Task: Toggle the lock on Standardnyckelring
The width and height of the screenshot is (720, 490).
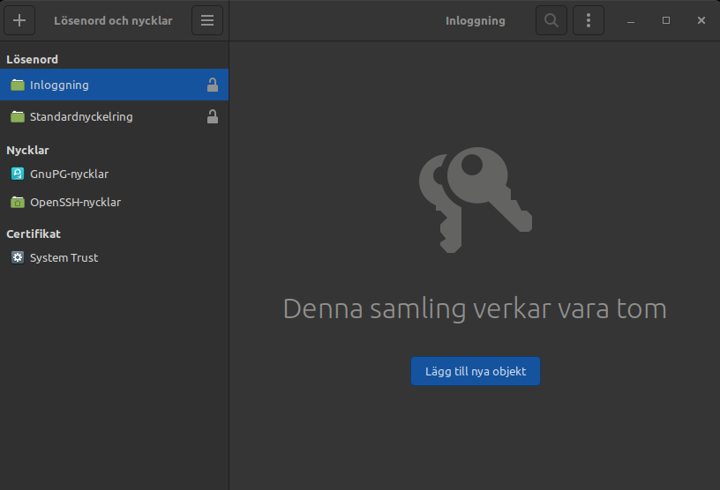Action: 212,116
